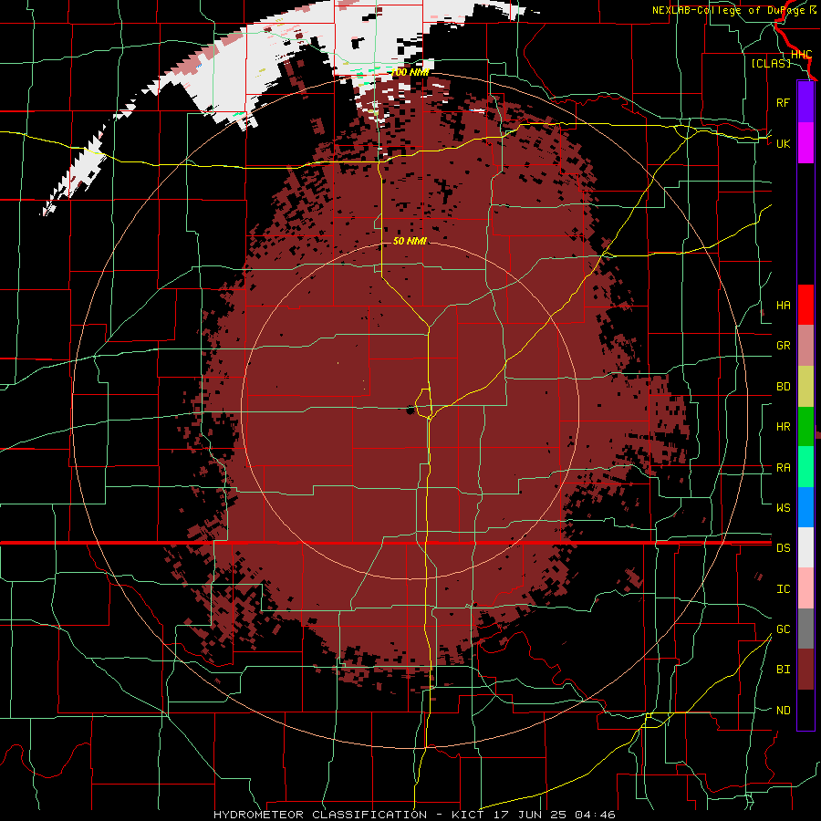The width and height of the screenshot is (821, 821).
Task: Click the RF legend label
Action: pyautogui.click(x=783, y=102)
